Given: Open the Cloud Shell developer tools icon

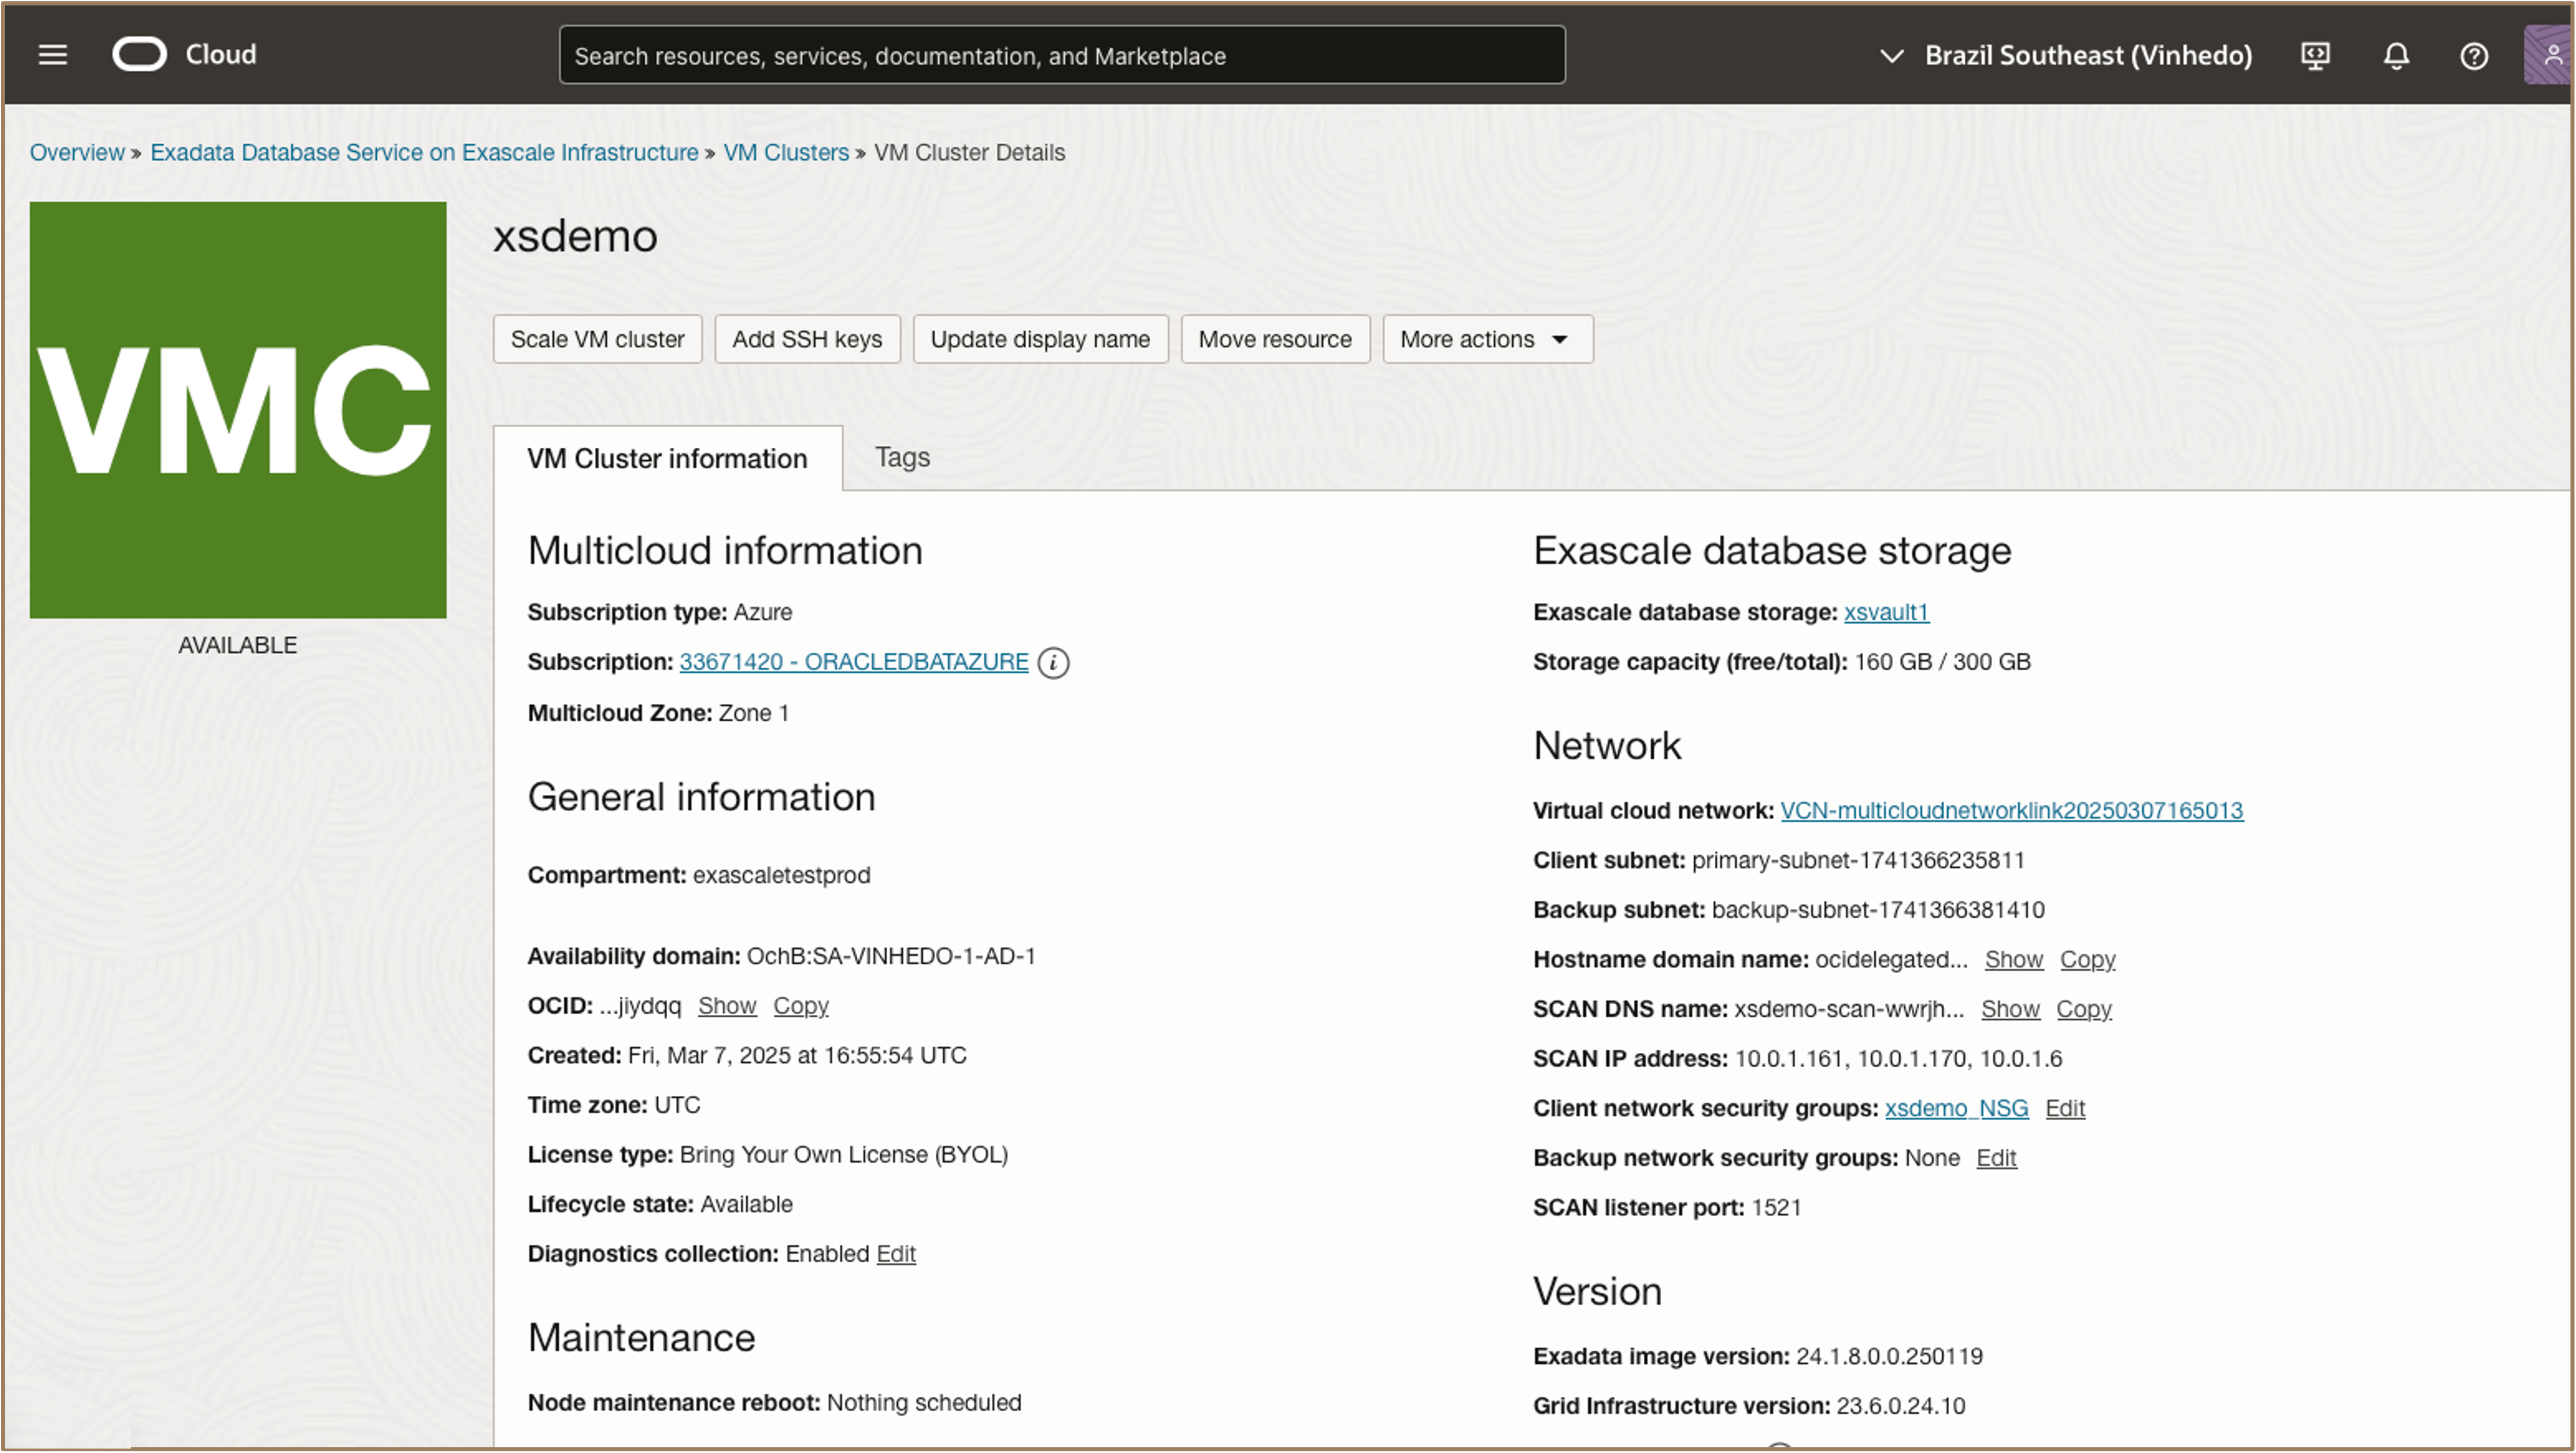Looking at the screenshot, I should point(2315,56).
